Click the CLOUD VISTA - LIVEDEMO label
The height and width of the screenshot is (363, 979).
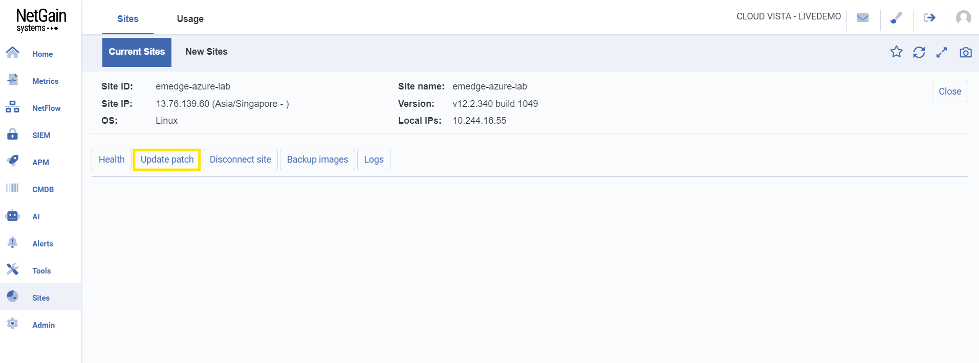click(x=789, y=16)
